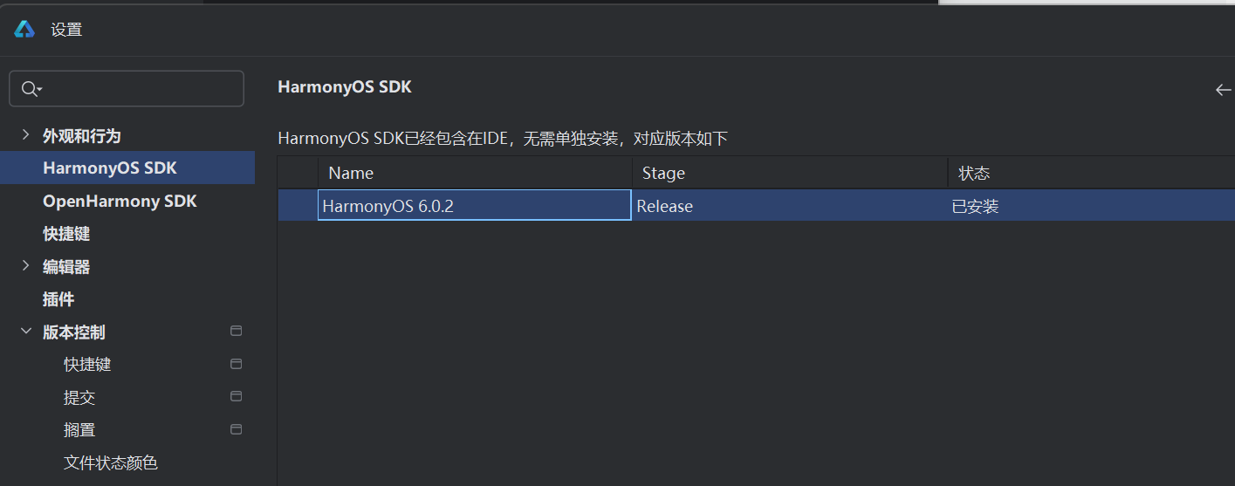Image resolution: width=1235 pixels, height=486 pixels.
Task: Click the project-level icon beside 版本控制
Action: pos(236,332)
